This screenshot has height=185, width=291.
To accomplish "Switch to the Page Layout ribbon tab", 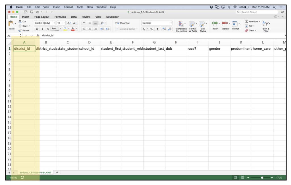I will (42, 17).
